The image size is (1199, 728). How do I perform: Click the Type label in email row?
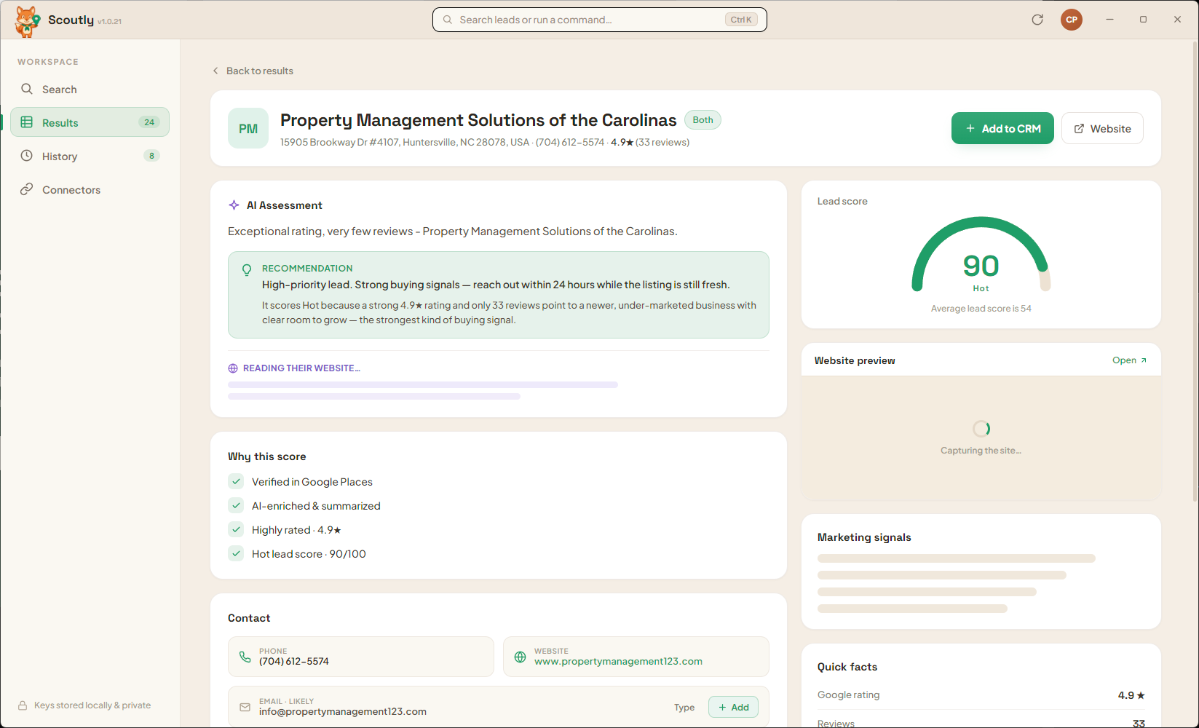point(684,708)
